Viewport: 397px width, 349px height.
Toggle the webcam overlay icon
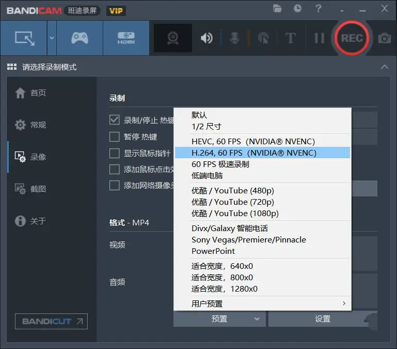tap(173, 38)
